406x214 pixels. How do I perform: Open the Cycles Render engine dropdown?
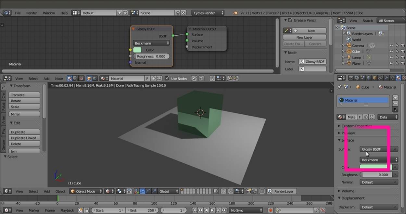[x=208, y=13]
